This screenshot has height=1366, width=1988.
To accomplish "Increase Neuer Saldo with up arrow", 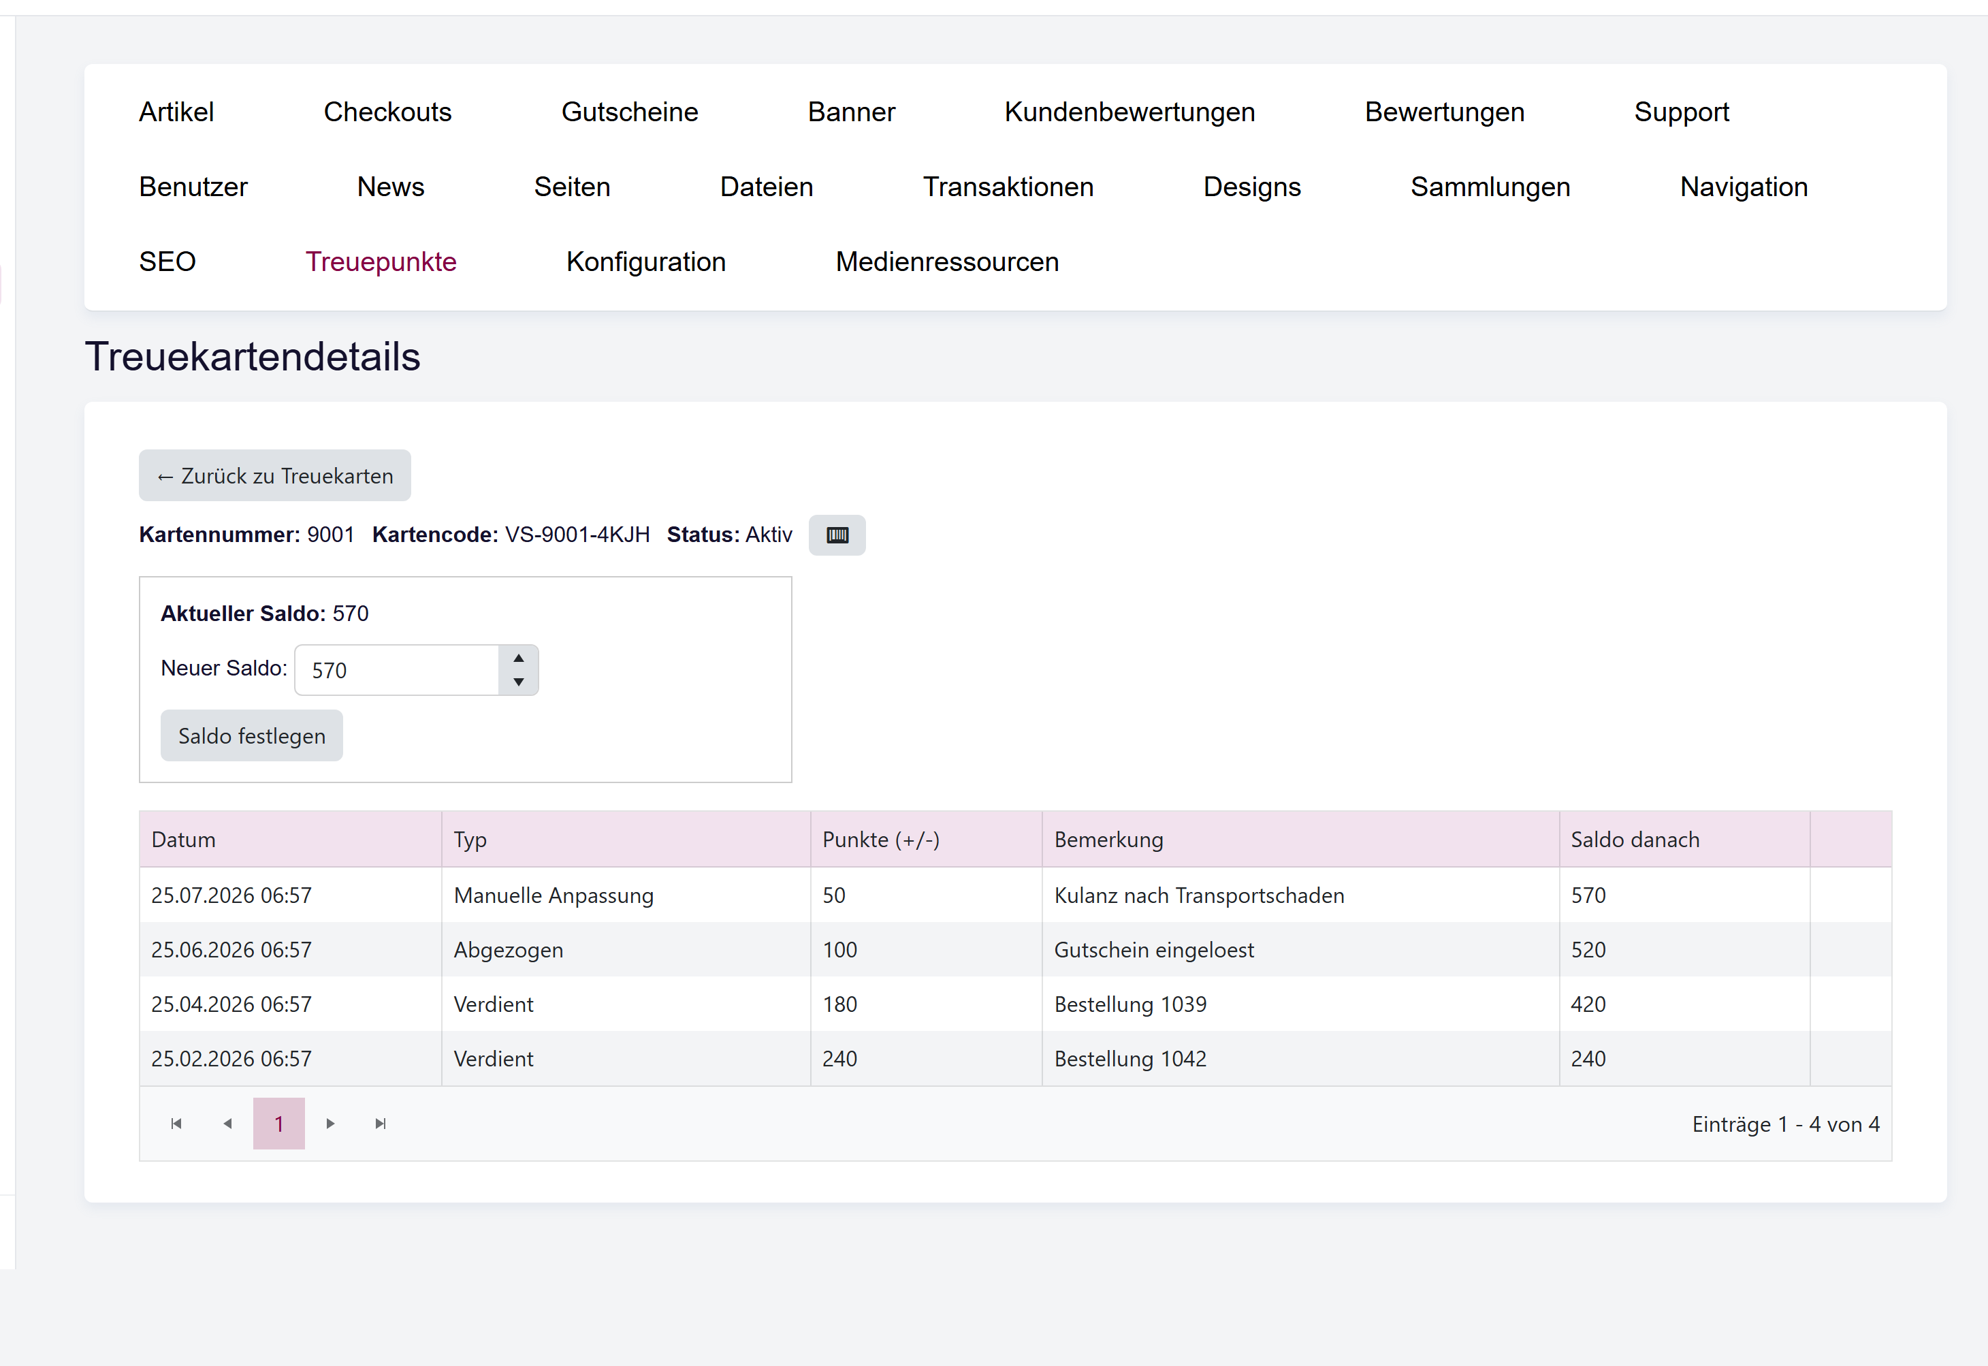I will tap(519, 658).
